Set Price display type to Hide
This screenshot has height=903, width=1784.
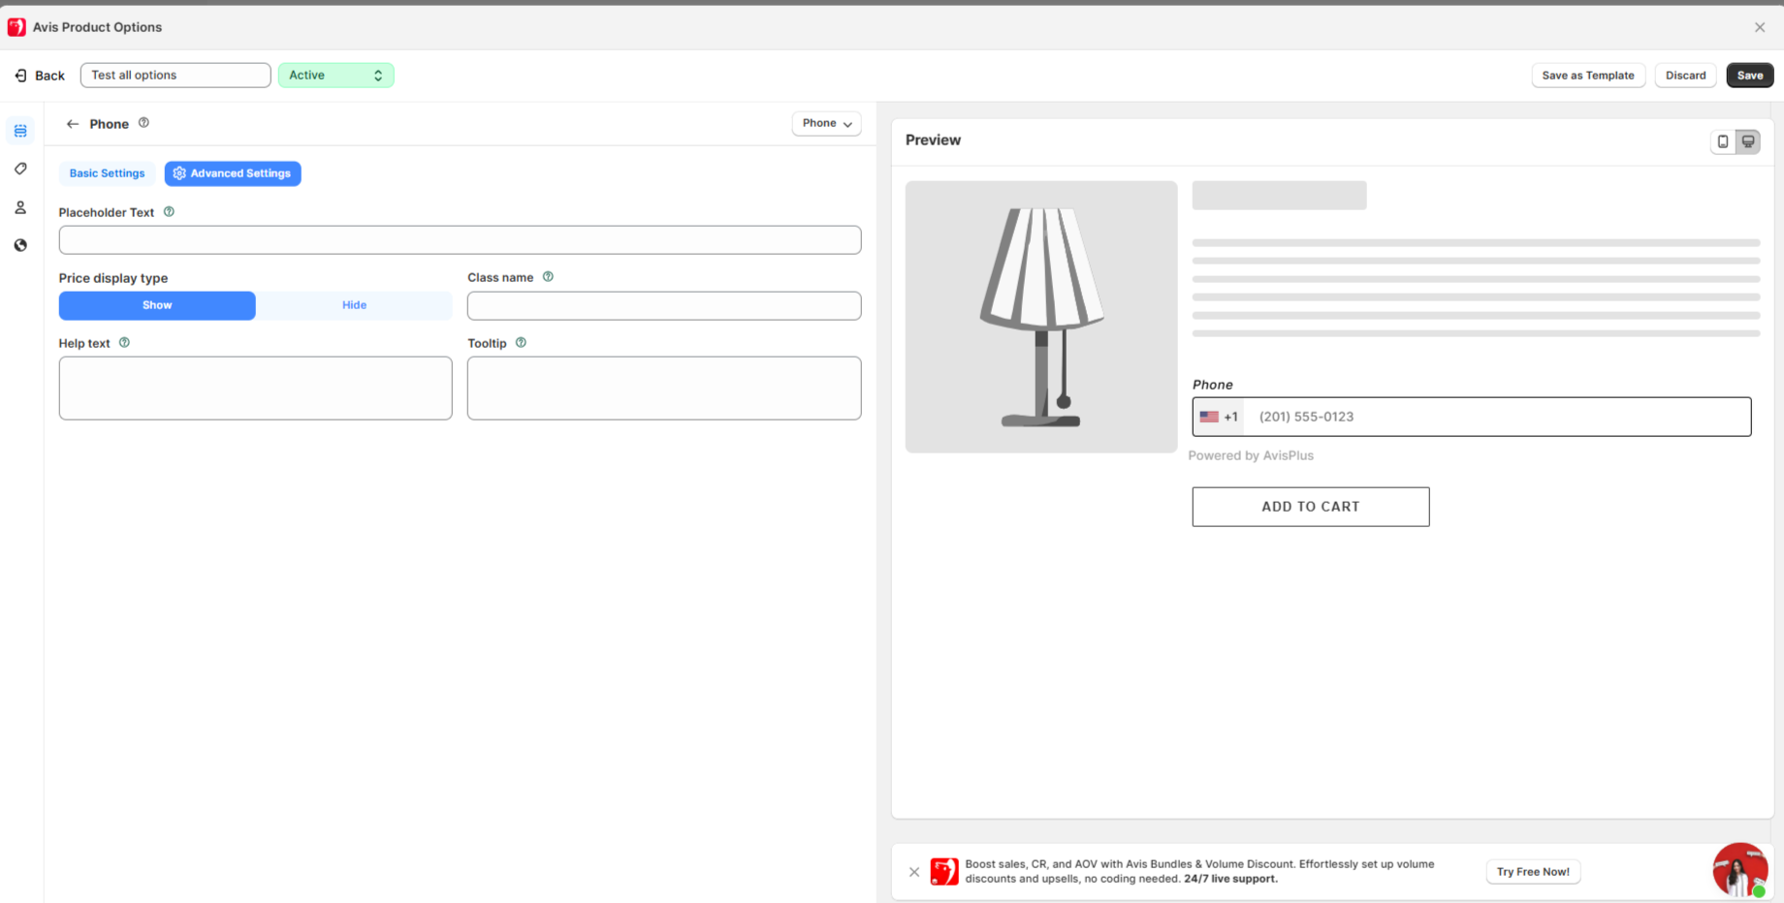point(354,305)
